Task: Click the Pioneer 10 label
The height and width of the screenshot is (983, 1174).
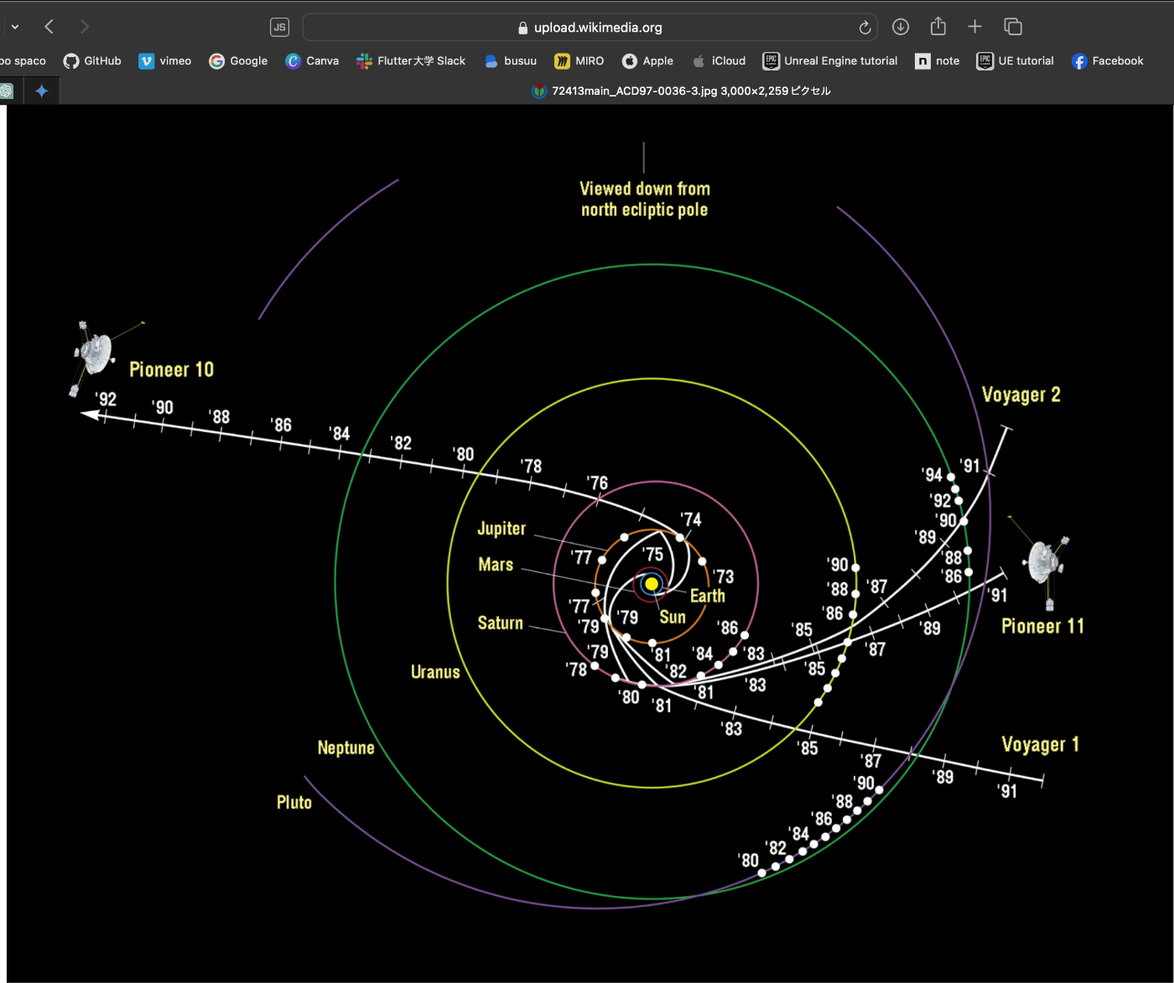Action: pyautogui.click(x=172, y=370)
